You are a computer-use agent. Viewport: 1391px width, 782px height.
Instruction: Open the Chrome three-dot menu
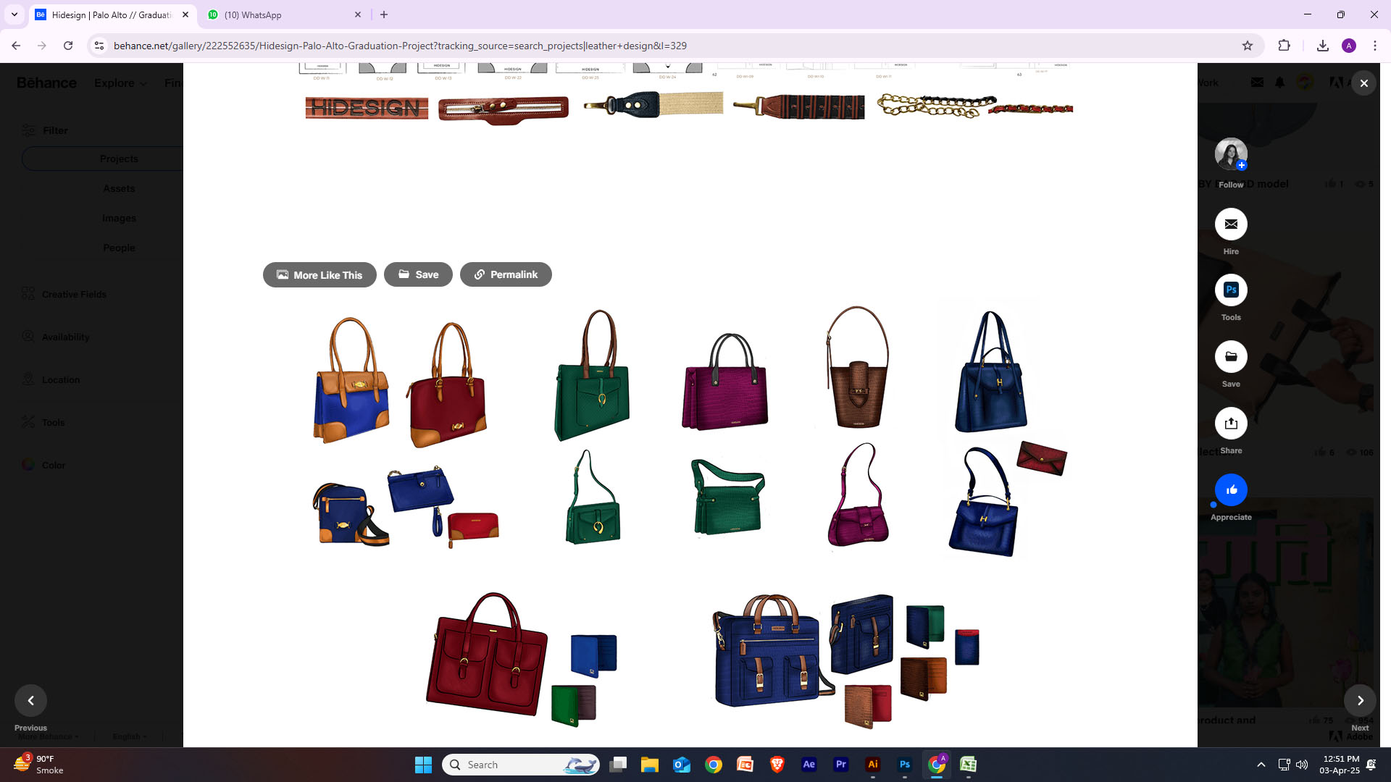click(x=1374, y=46)
